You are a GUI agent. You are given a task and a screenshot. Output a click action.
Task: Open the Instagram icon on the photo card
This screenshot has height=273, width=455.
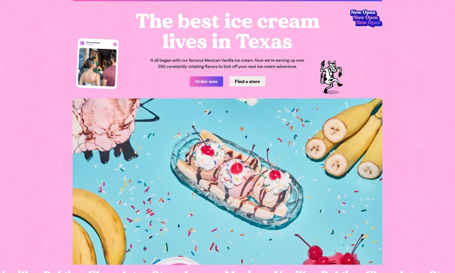[x=115, y=44]
